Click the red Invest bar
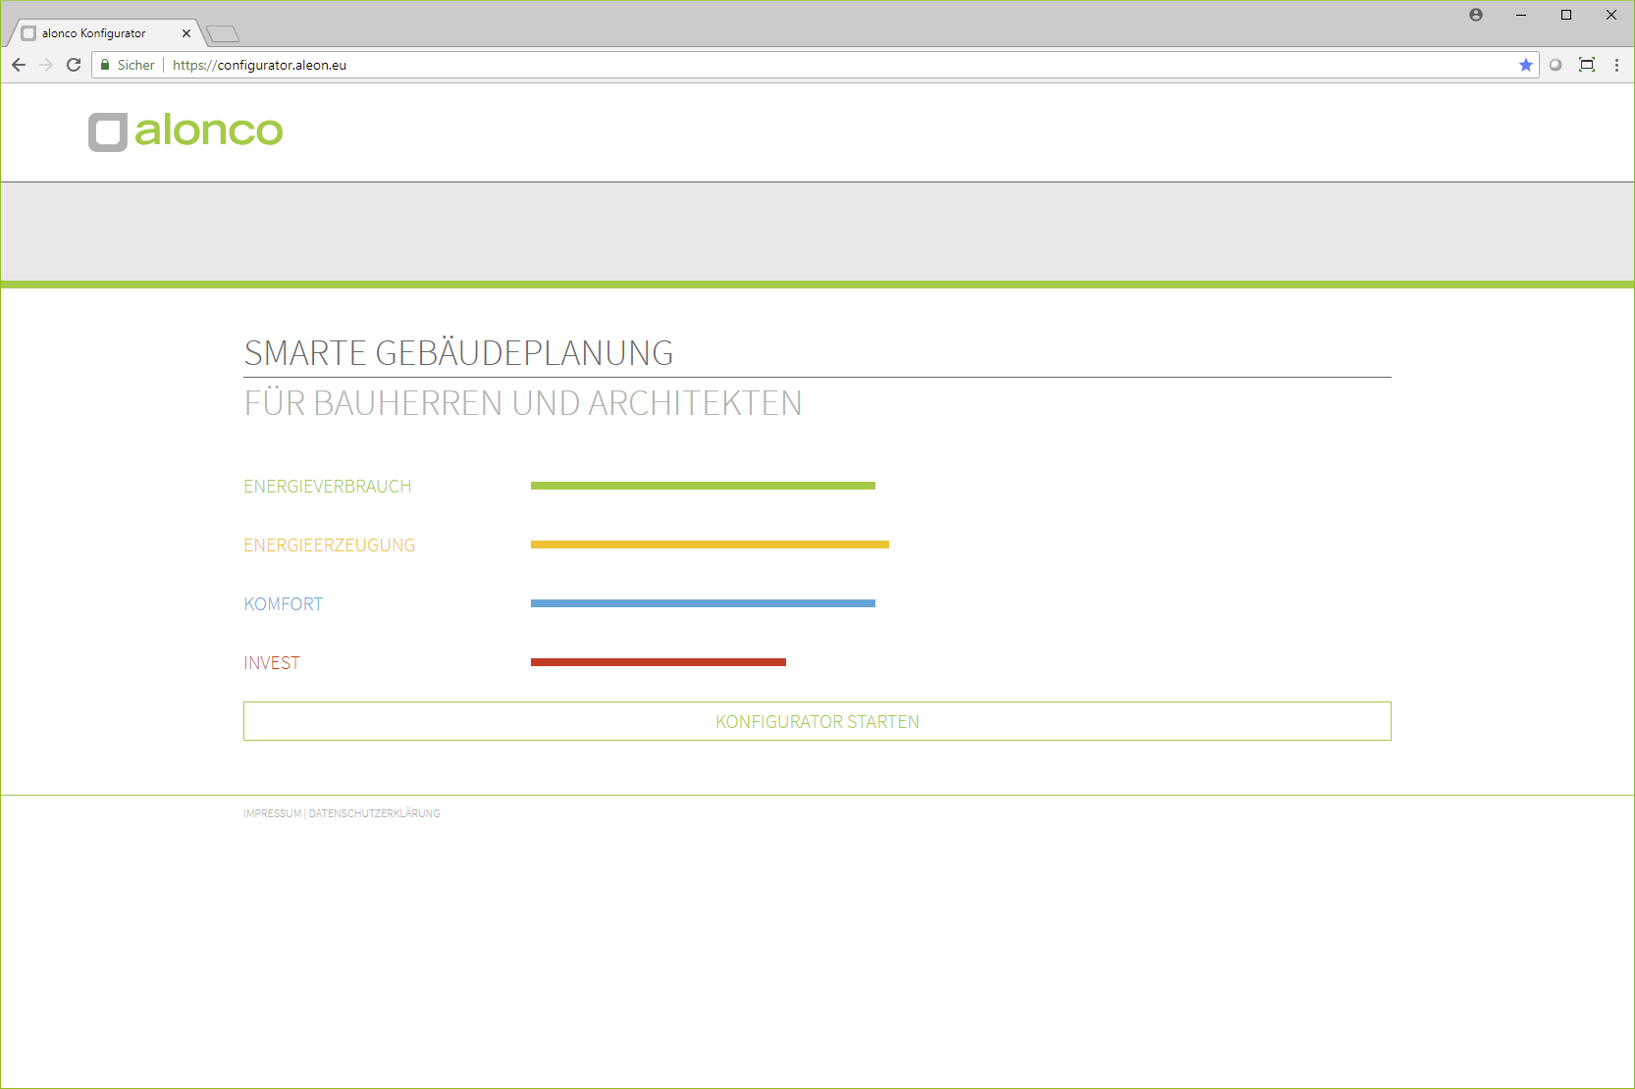1635x1089 pixels. pyautogui.click(x=658, y=662)
